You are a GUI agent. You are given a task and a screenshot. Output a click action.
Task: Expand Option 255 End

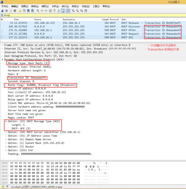point(6,150)
